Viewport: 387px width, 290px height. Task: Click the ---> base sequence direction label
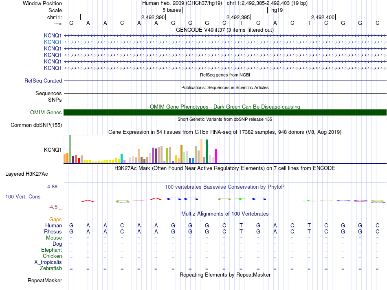pyautogui.click(x=57, y=24)
